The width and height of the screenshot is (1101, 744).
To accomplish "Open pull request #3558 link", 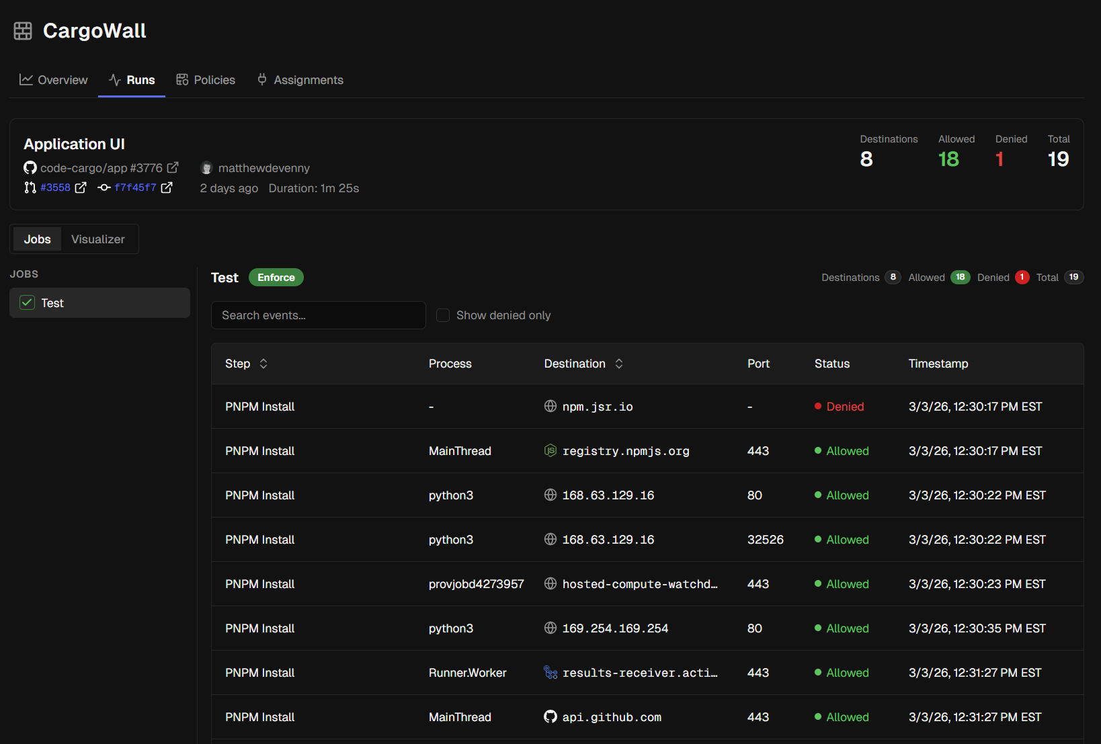I will coord(55,188).
